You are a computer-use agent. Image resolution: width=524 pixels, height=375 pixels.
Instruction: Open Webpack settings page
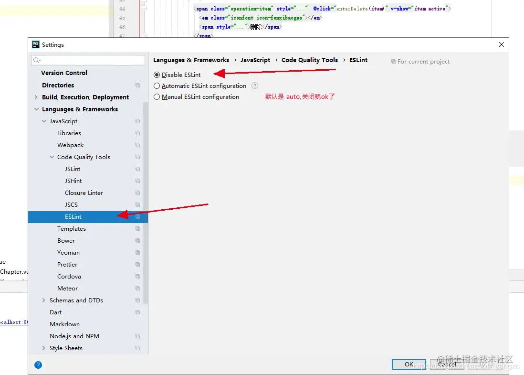tap(71, 145)
